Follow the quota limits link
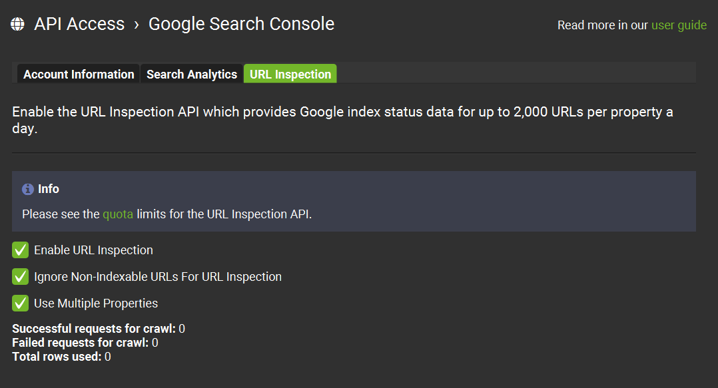The height and width of the screenshot is (388, 718). coord(118,214)
